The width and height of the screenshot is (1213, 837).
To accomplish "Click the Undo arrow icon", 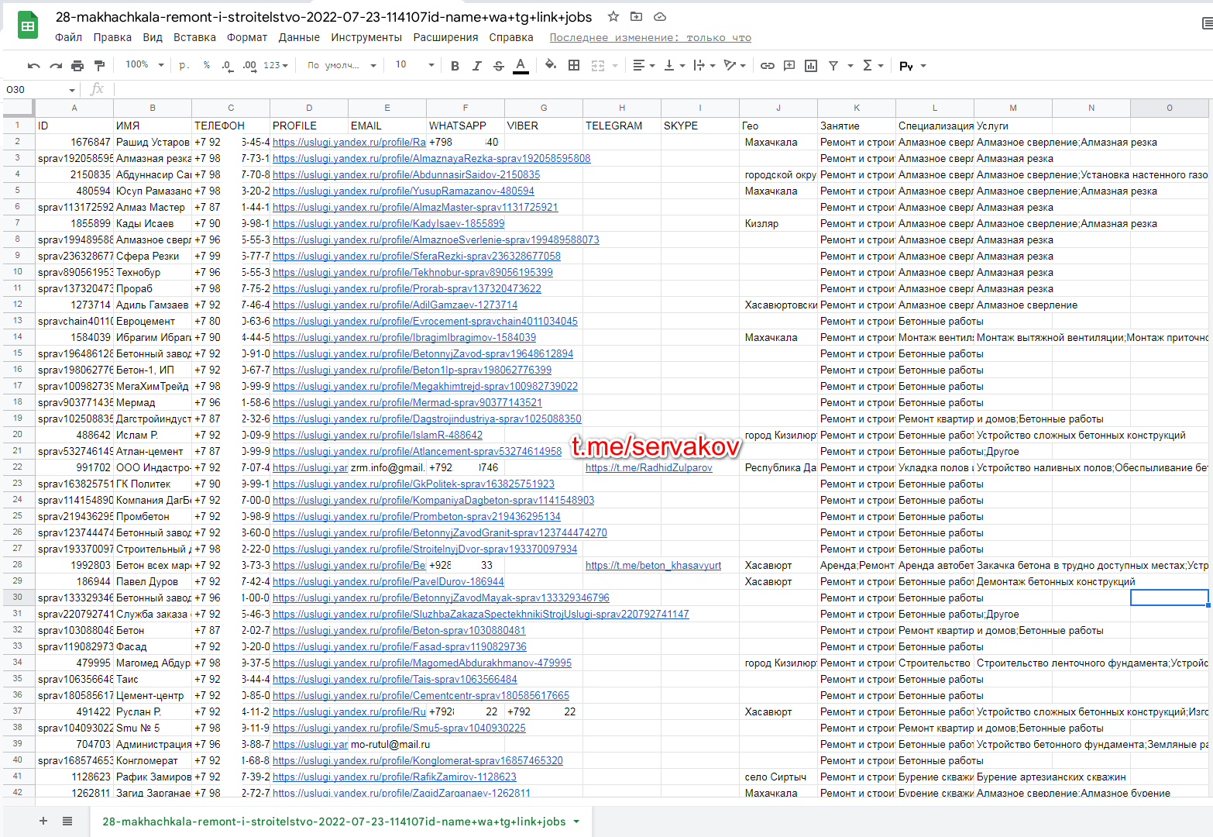I will (x=33, y=66).
